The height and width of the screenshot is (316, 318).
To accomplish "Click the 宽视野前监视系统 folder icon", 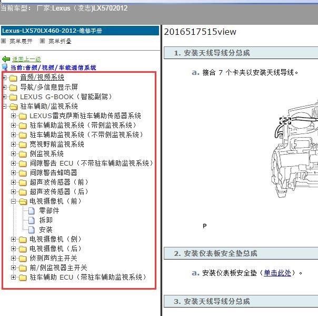I will pos(23,145).
